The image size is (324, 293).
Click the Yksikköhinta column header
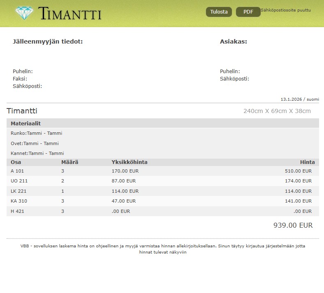coord(129,162)
